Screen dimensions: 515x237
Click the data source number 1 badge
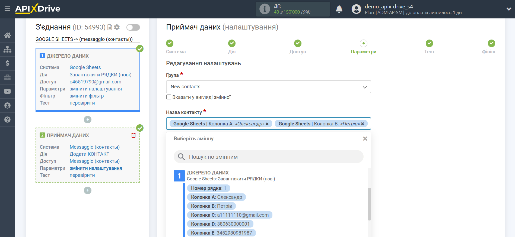tap(179, 176)
